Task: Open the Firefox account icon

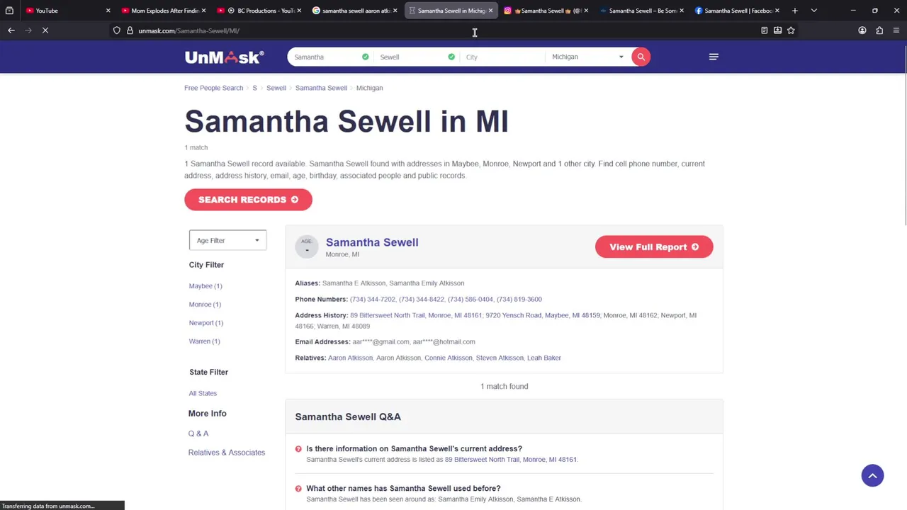Action: 862,30
